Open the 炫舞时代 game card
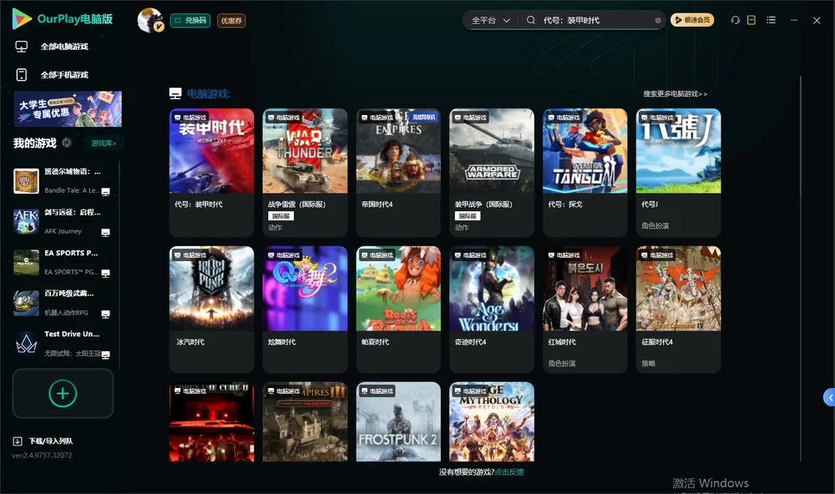 pyautogui.click(x=305, y=310)
